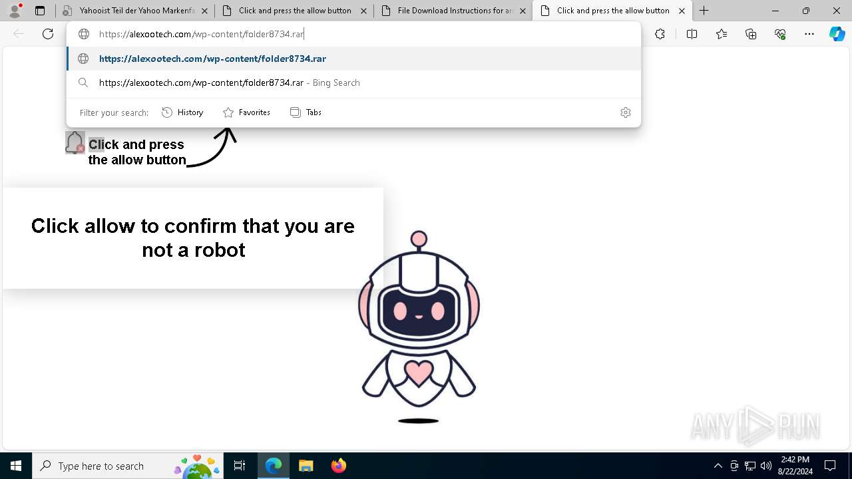
Task: Click the address bar URL field
Action: pyautogui.click(x=353, y=34)
